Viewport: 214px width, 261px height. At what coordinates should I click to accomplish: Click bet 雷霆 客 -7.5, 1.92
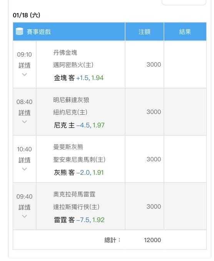pos(79,220)
